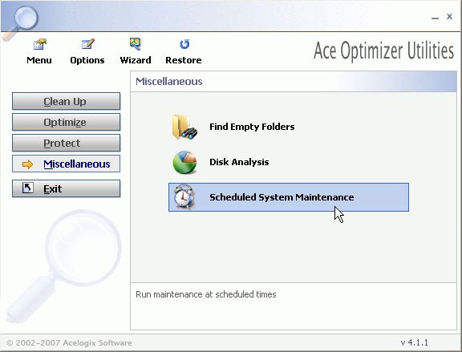Open Find Empty Folders tool label
This screenshot has width=462, height=352.
coord(252,127)
